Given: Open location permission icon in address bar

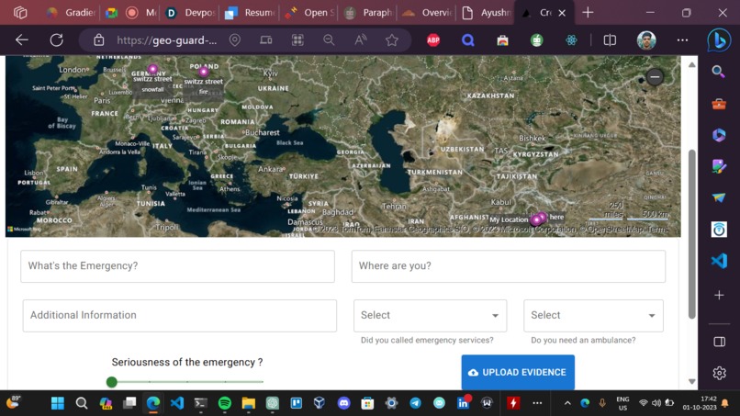Looking at the screenshot, I should coord(234,40).
